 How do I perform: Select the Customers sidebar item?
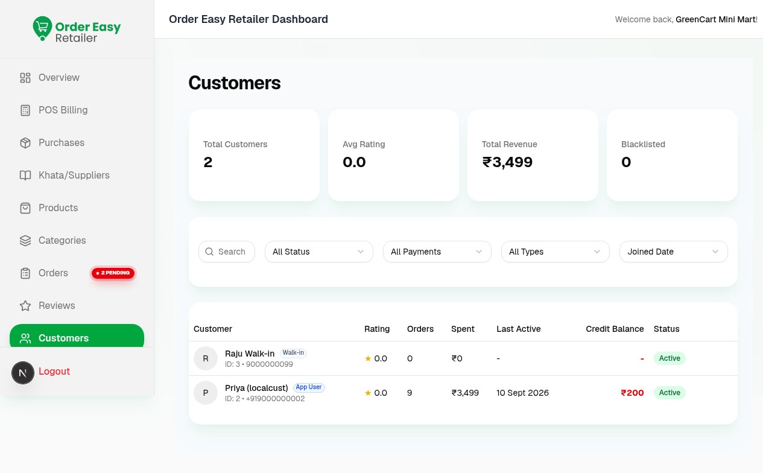point(77,336)
